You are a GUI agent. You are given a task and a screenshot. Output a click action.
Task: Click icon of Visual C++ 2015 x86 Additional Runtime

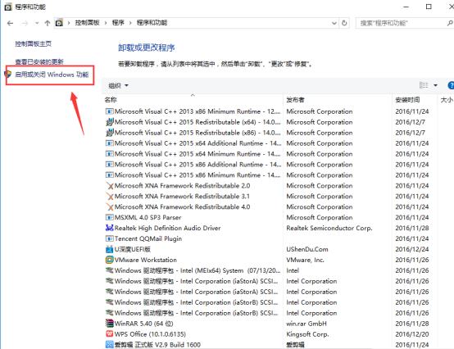pos(110,165)
